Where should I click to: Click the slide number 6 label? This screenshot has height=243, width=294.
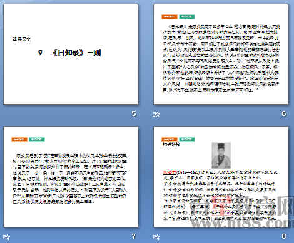[283, 113]
